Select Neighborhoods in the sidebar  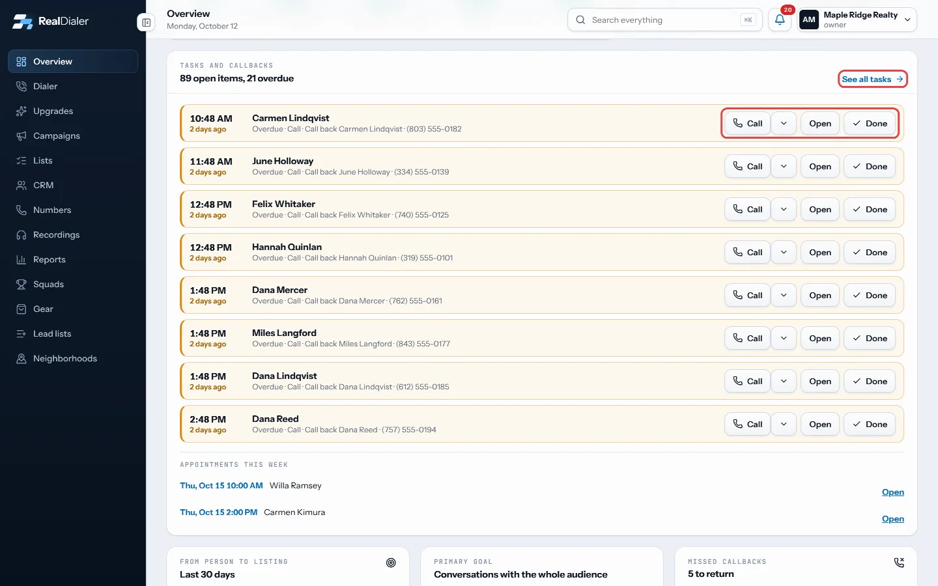[73, 359]
